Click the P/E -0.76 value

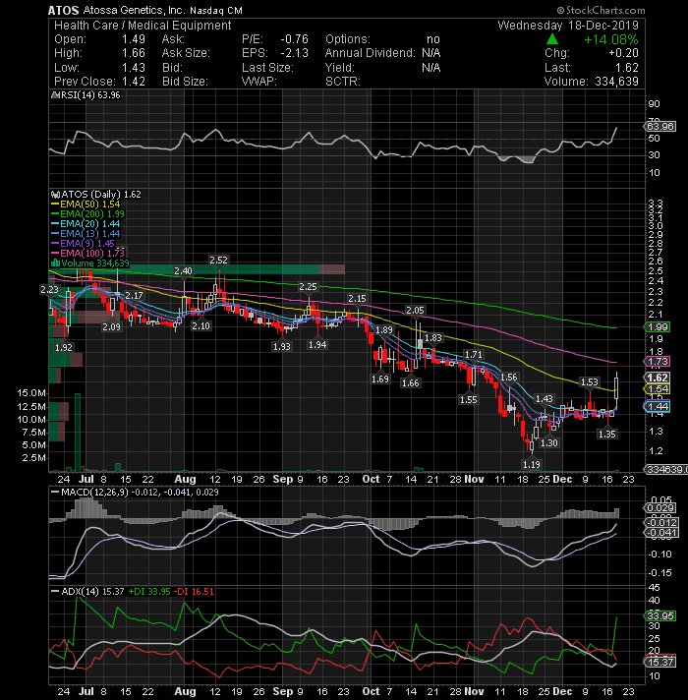coord(294,39)
